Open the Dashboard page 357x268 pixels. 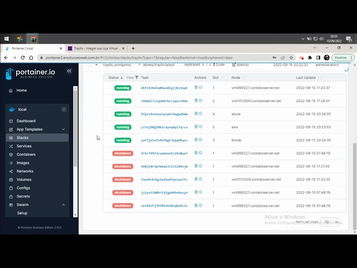point(26,121)
